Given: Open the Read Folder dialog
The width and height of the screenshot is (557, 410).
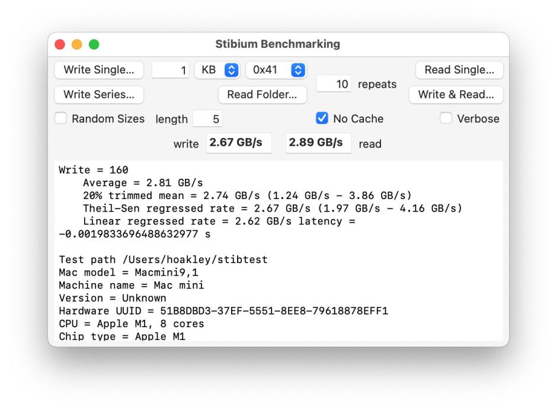Looking at the screenshot, I should [262, 95].
